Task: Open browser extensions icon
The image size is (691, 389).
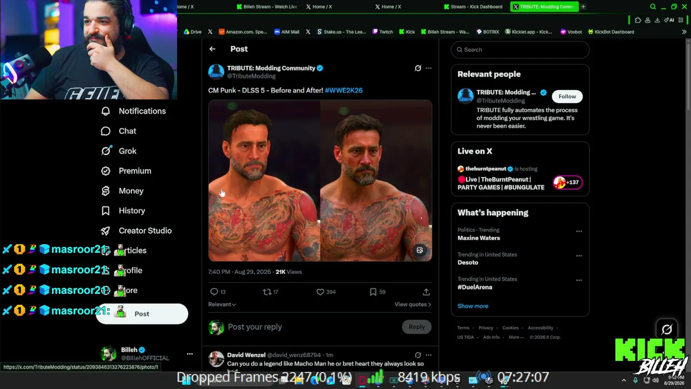Action: 638,20
